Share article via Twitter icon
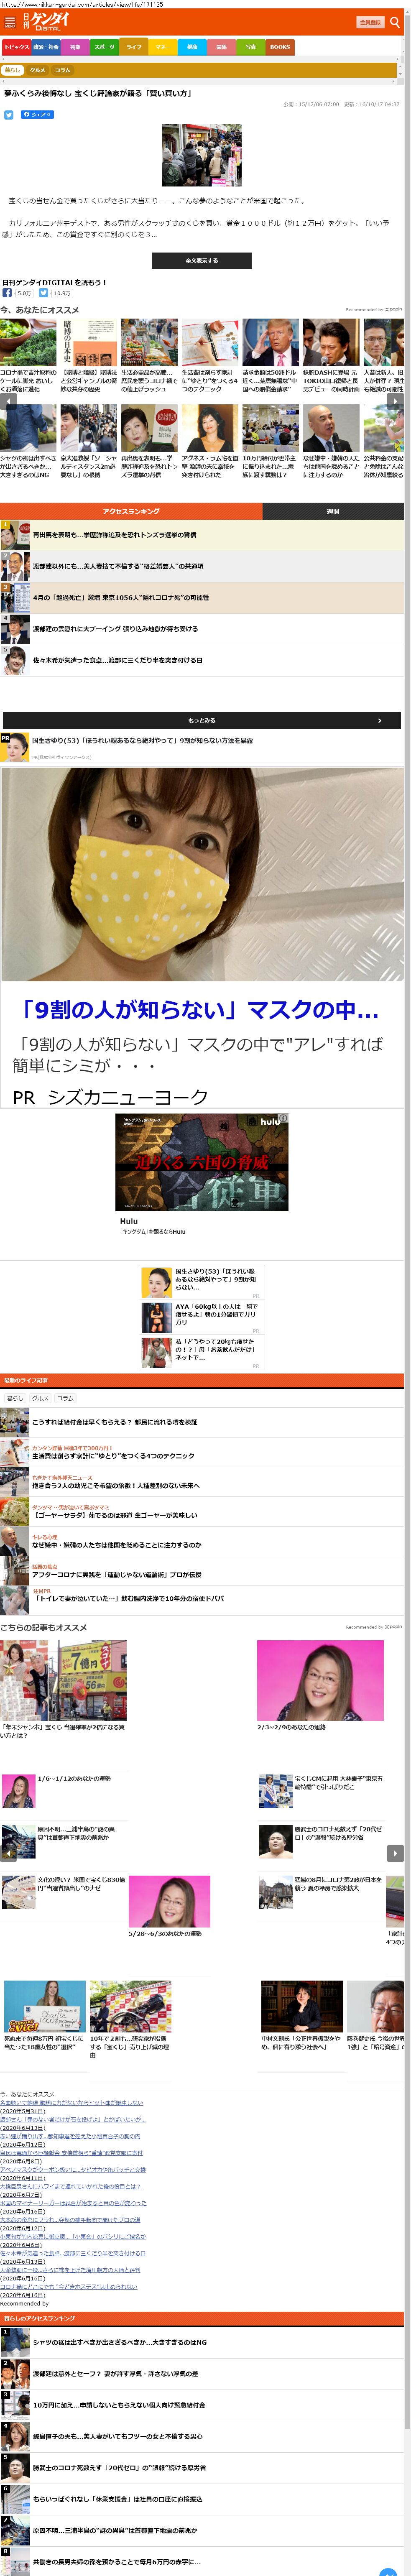Screen dimensions: 411x2576 point(9,115)
